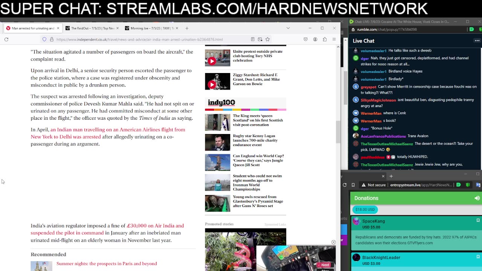Click volumedealer1 username beside Birdland voice Hayes
The width and height of the screenshot is (482, 271).
click(x=373, y=72)
